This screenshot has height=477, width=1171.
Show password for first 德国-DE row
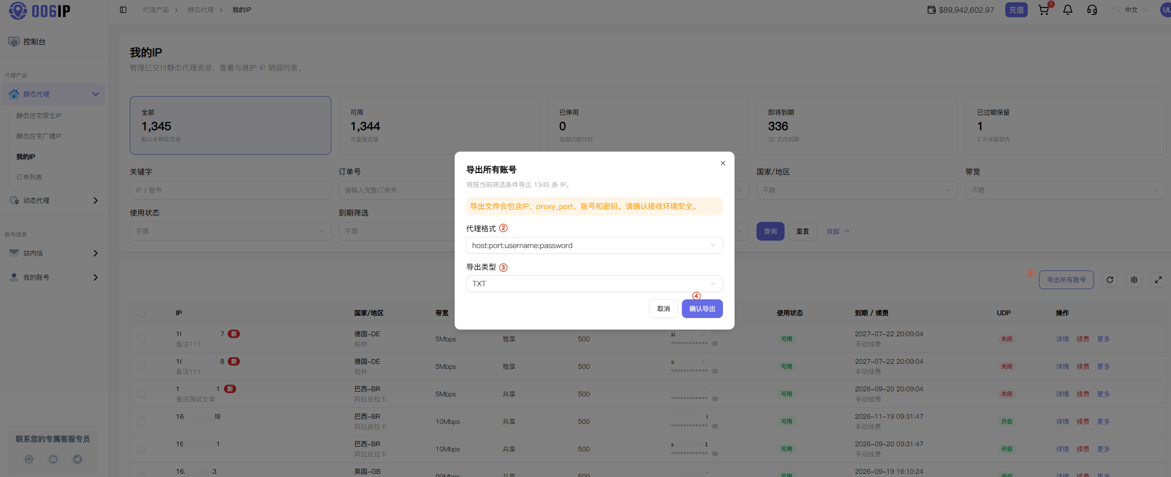715,344
